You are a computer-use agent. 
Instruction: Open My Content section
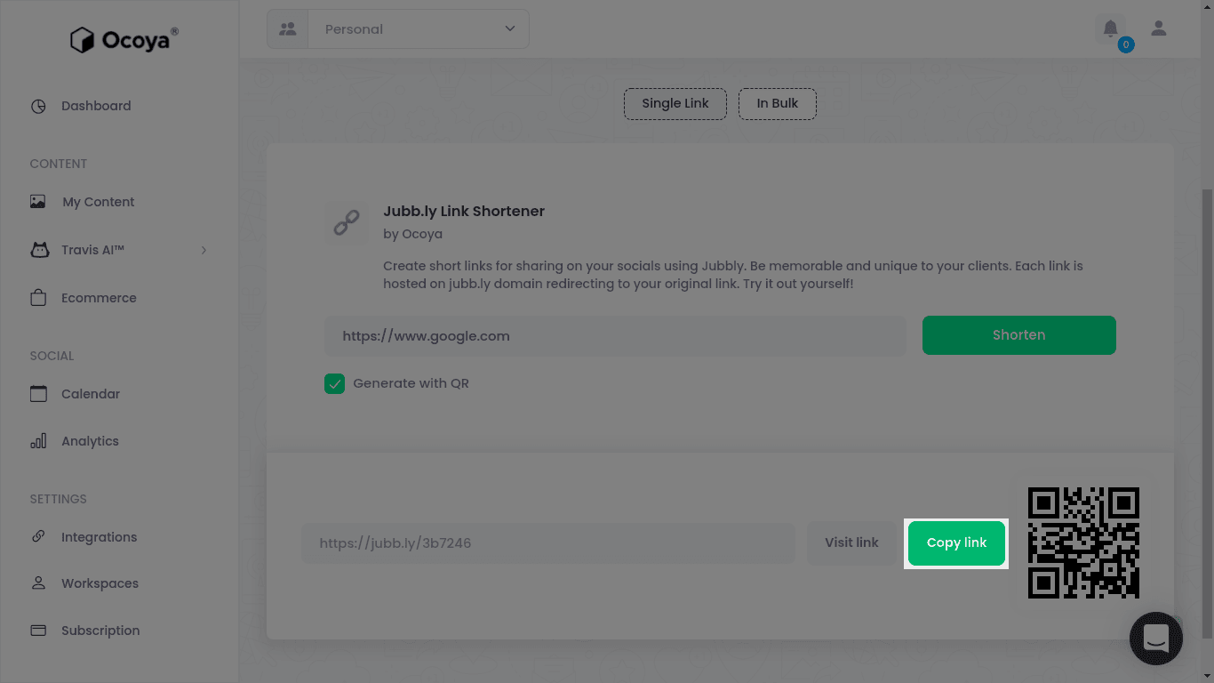(x=99, y=202)
